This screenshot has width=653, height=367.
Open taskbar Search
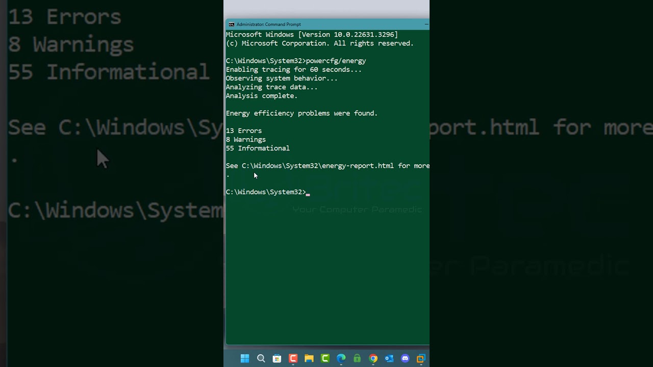click(x=261, y=358)
